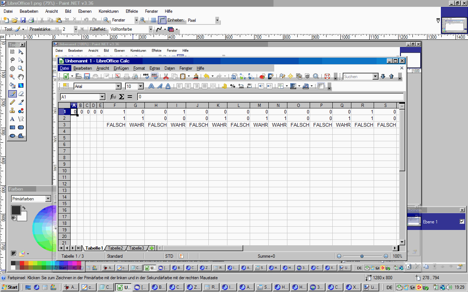Select the Freeform Shape tool
This screenshot has width=468, height=292.
coord(21,136)
